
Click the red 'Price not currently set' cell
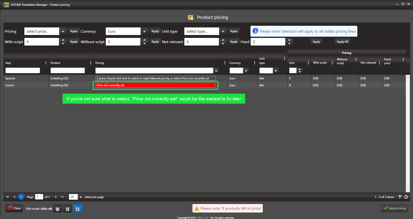[155, 85]
